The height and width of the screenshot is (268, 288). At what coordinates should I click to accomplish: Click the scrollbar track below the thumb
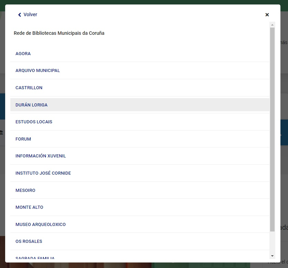[x=273, y=243]
